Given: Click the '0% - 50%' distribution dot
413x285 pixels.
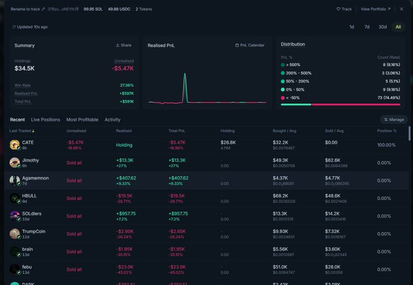Looking at the screenshot, I should click(x=282, y=90).
